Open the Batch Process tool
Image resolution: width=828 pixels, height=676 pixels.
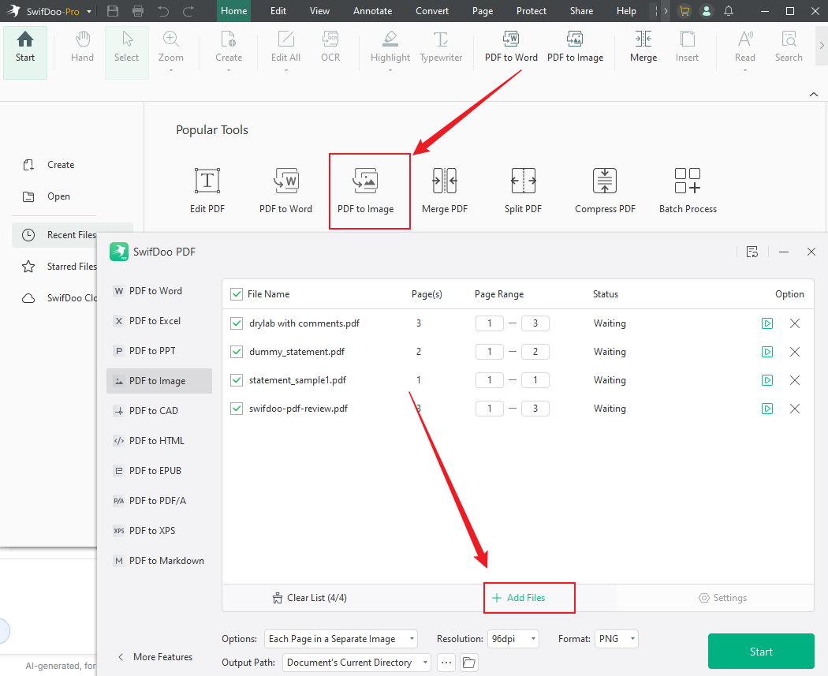point(687,189)
